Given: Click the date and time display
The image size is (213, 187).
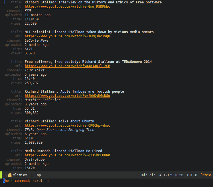Looking at the screenshot, I should click(x=162, y=175).
